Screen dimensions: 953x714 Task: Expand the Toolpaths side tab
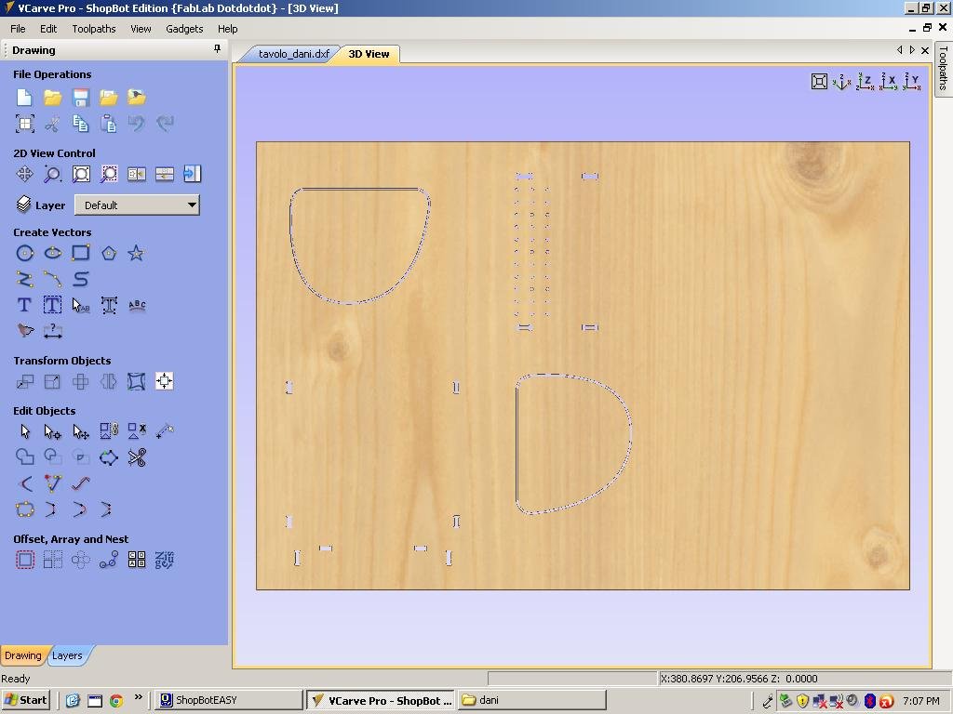(x=943, y=67)
